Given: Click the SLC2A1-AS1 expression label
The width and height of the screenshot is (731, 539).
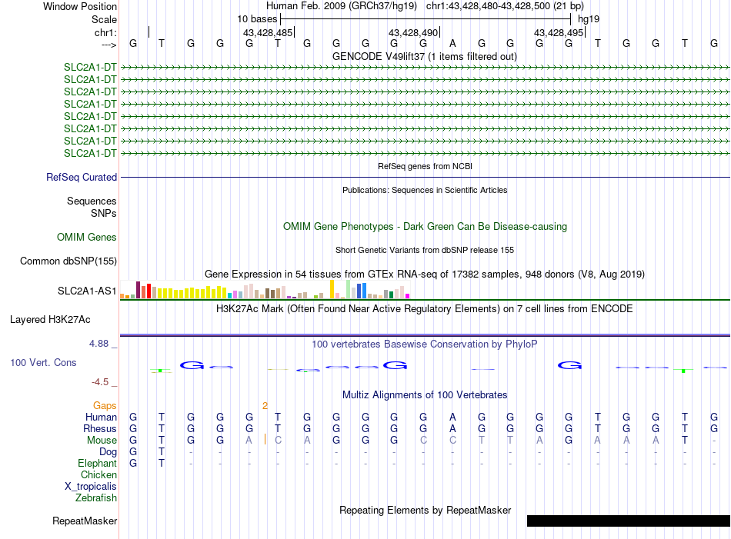Looking at the screenshot, I should click(x=87, y=291).
